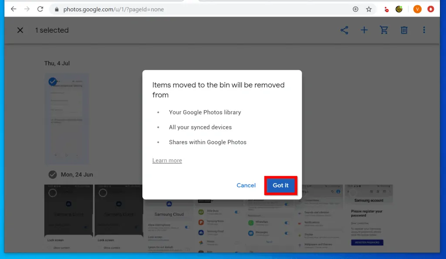This screenshot has height=259, width=446.
Task: Open the Learn more link
Action: (167, 161)
